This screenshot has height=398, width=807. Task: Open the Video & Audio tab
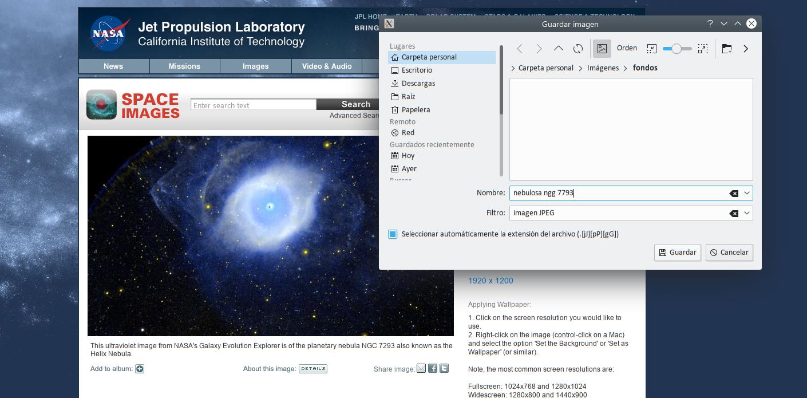pos(327,66)
